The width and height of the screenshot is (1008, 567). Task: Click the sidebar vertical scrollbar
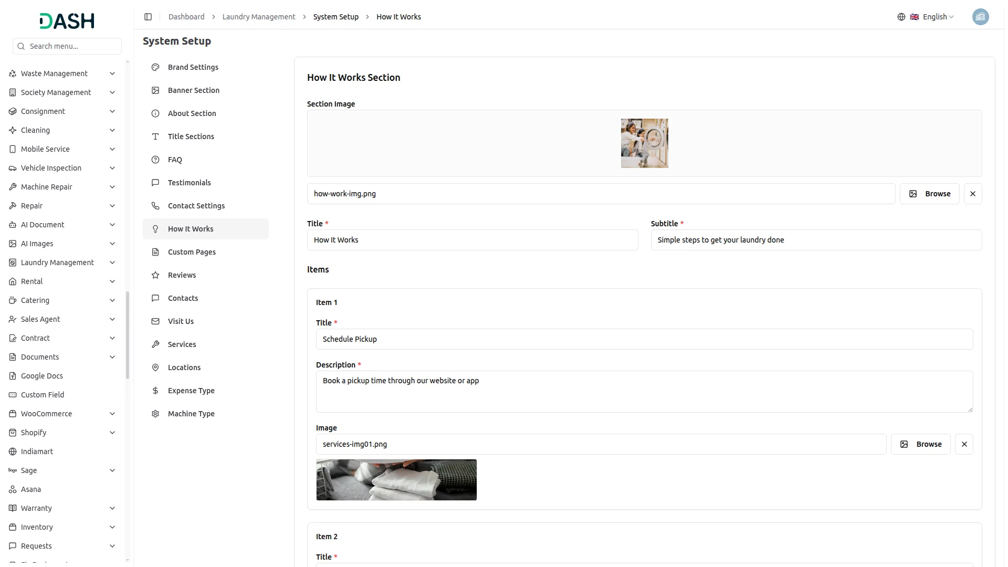pyautogui.click(x=128, y=335)
